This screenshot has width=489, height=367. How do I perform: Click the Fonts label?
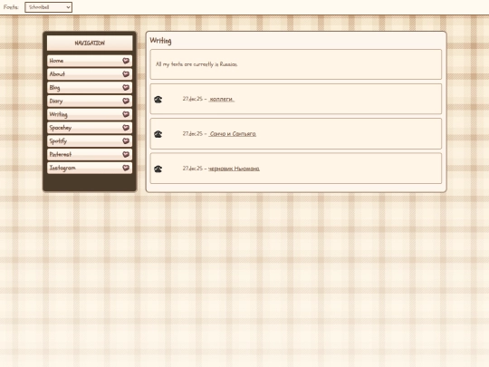11,7
